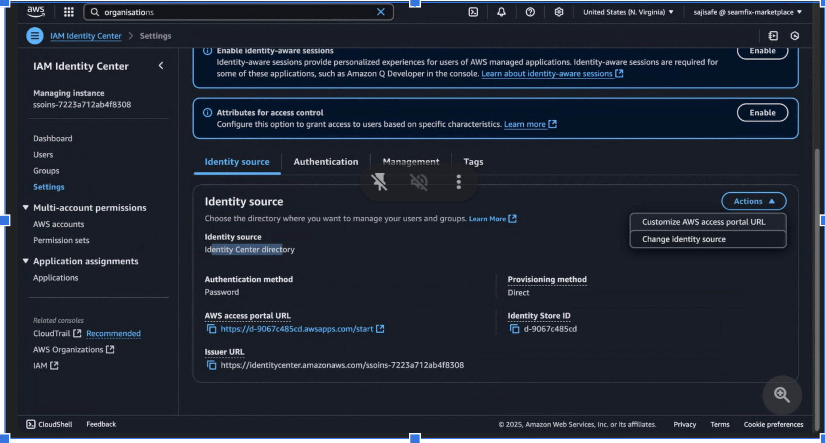
Task: Enable Attributes for access control
Action: (762, 113)
